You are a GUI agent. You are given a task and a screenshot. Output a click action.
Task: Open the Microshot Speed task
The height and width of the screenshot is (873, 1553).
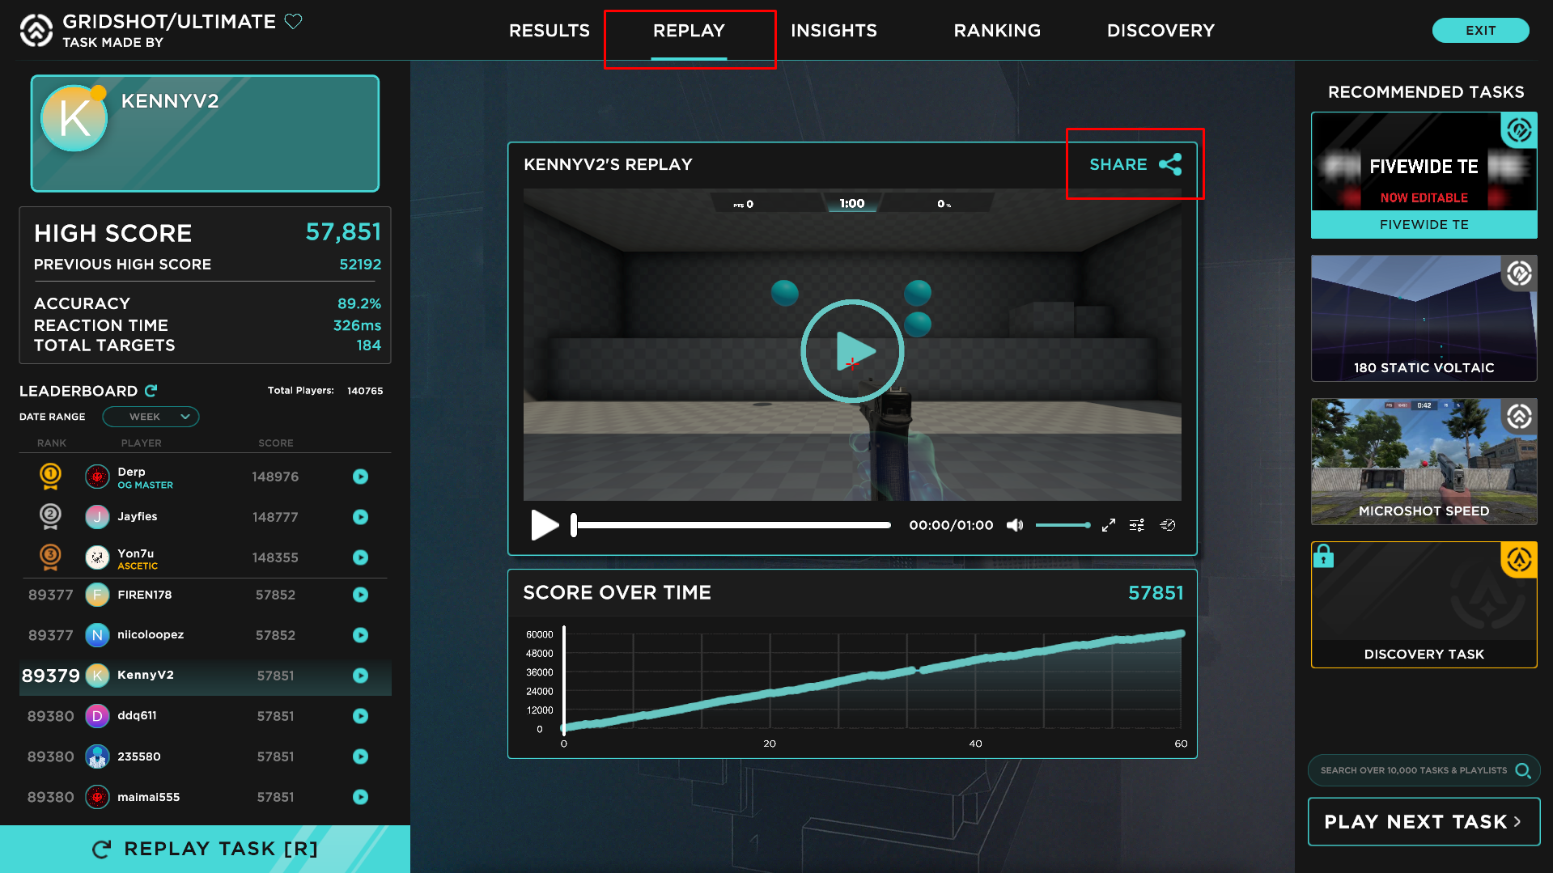(x=1424, y=461)
